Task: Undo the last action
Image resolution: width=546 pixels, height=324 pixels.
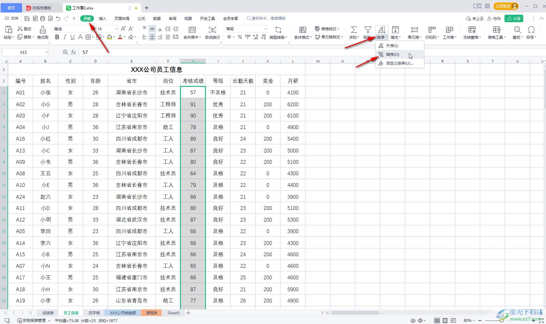Action: point(58,18)
